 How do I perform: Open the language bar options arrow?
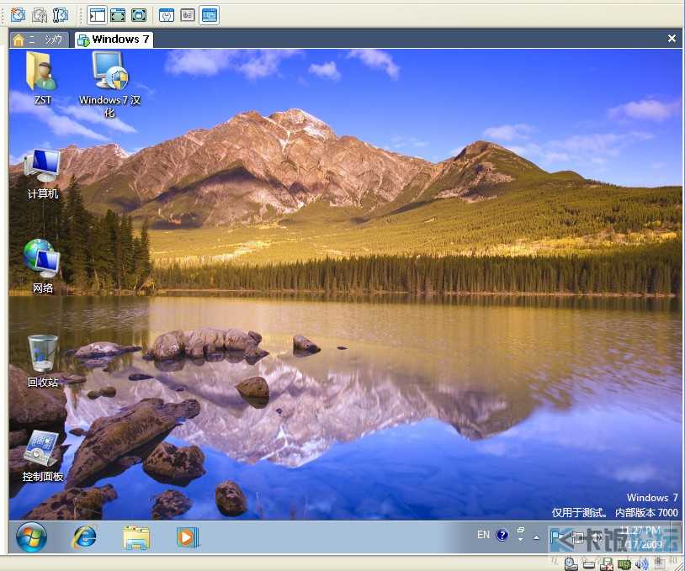(520, 540)
